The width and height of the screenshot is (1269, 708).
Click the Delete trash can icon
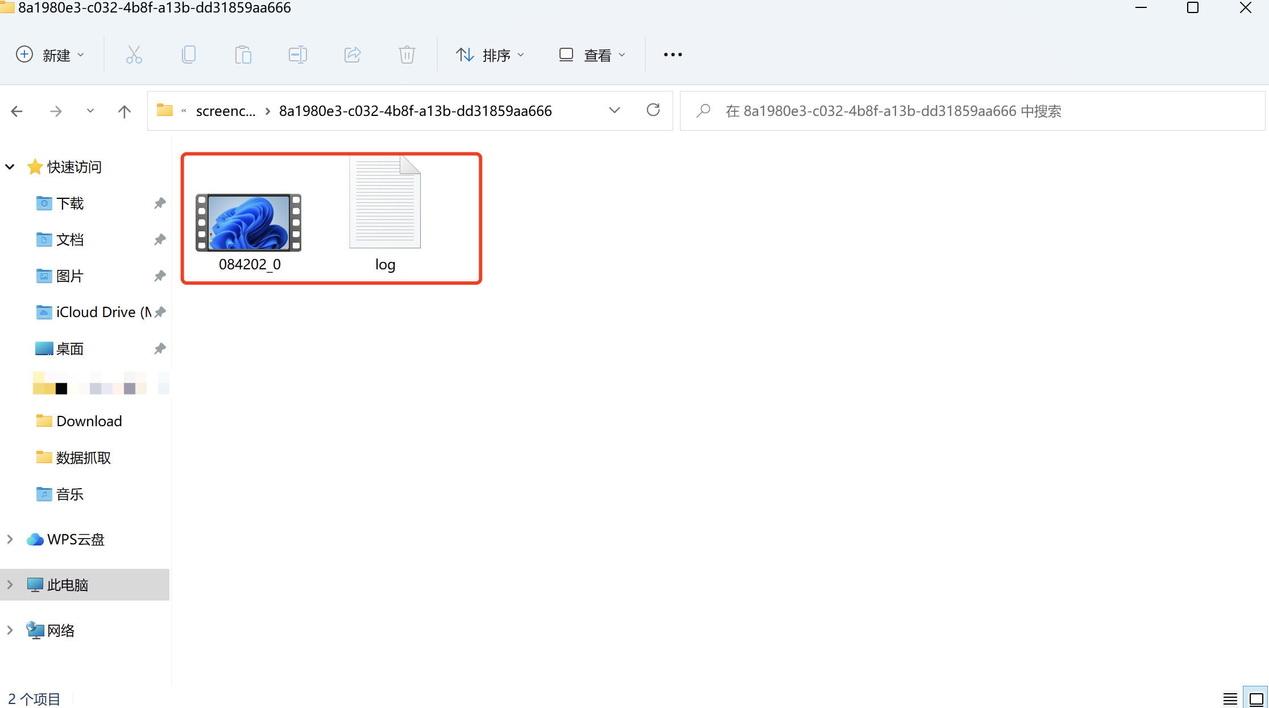pos(407,55)
